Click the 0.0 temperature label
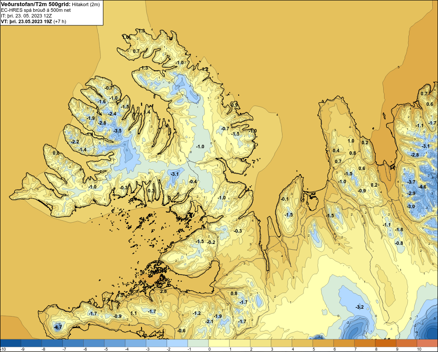Image resolution: width=438 pixels, height=352 pixels. click(x=56, y=153)
